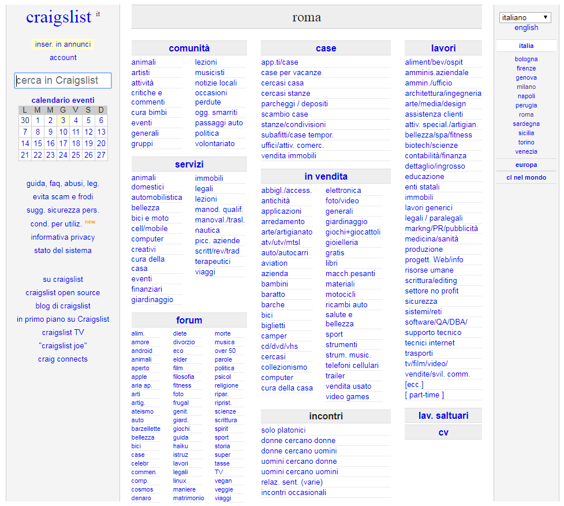Switch the site to english

(526, 28)
